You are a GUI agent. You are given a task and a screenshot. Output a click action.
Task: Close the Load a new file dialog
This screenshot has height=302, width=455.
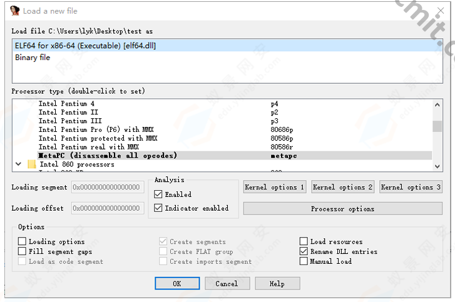pos(441,11)
